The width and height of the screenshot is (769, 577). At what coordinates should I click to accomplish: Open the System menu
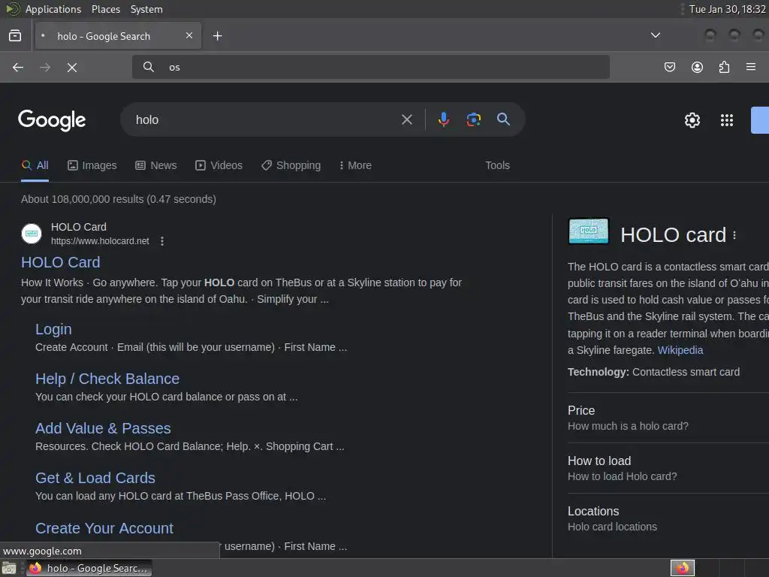pos(146,9)
